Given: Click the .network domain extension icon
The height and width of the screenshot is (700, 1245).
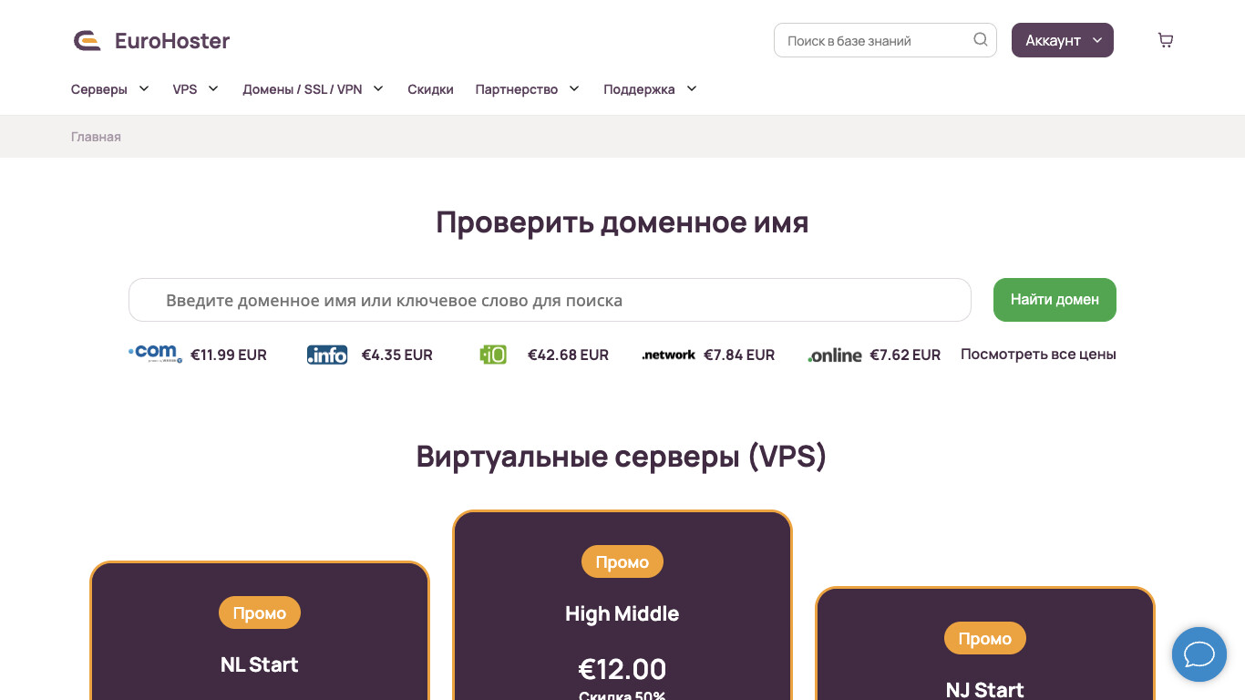Looking at the screenshot, I should (x=668, y=355).
